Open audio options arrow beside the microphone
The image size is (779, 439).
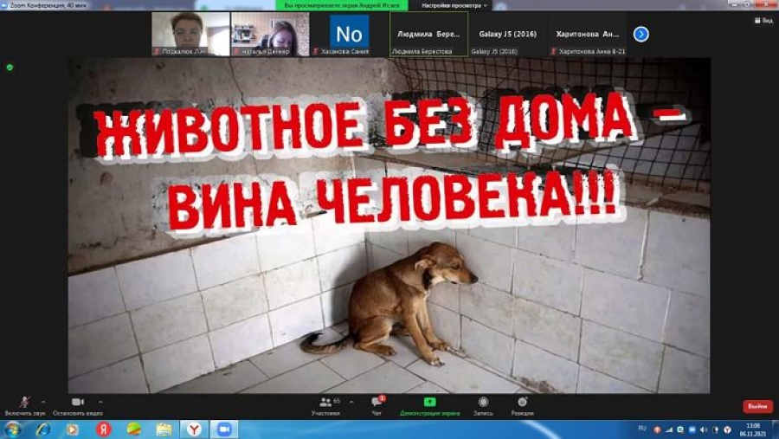pyautogui.click(x=43, y=402)
